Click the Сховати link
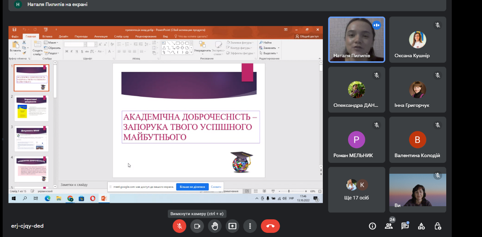This screenshot has height=237, width=482. click(x=216, y=187)
